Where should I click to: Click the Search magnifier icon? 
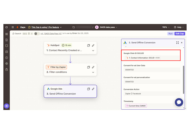point(13,33)
